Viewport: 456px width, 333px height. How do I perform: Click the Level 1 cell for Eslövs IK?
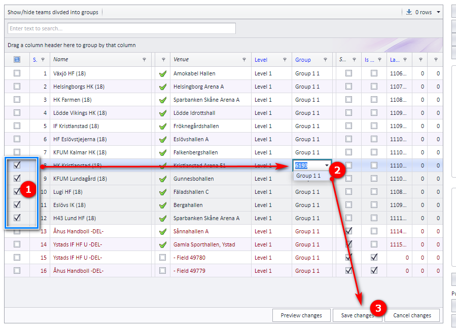(272, 205)
